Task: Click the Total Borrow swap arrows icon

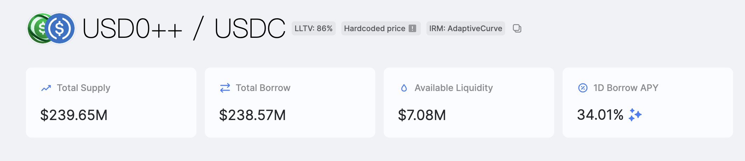Action: tap(225, 88)
